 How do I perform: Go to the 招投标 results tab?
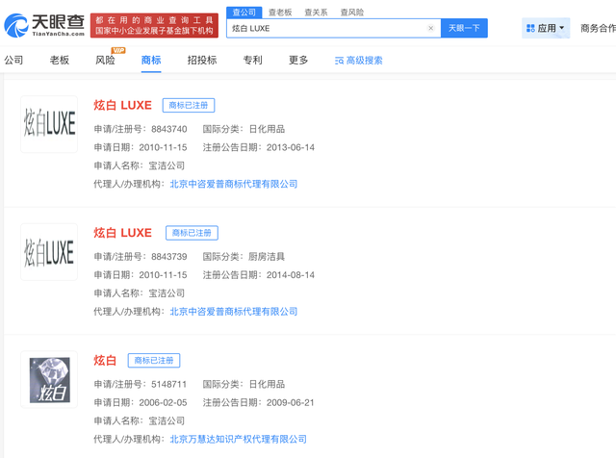click(x=202, y=61)
